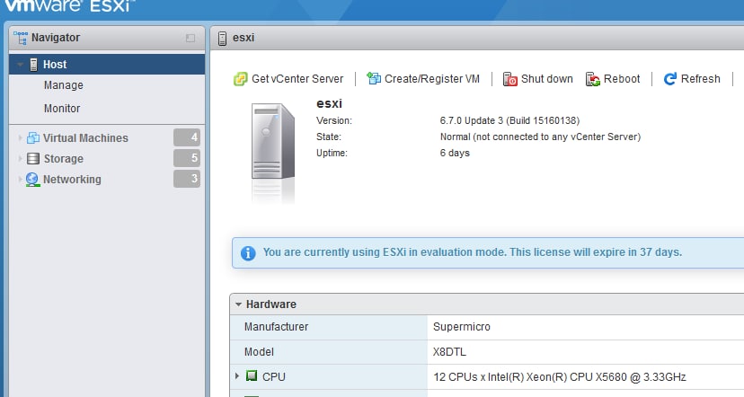Click the Manufacturer label cell
The height and width of the screenshot is (397, 744).
[329, 327]
